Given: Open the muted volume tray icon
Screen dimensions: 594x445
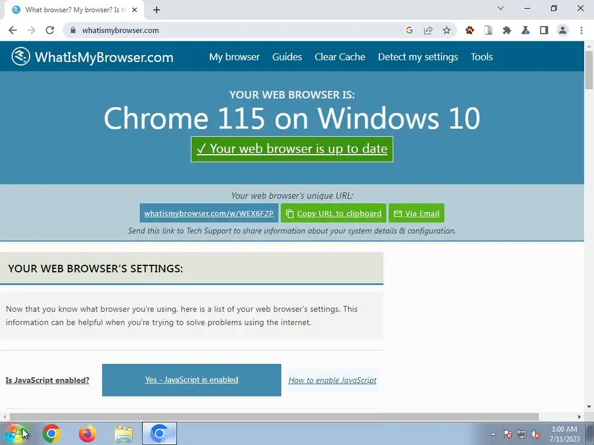Looking at the screenshot, I should [535, 434].
